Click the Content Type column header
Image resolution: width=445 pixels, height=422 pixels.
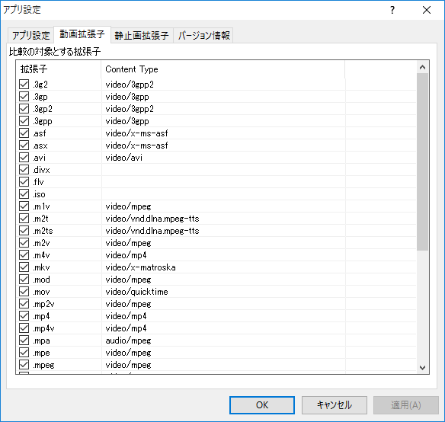click(x=223, y=69)
